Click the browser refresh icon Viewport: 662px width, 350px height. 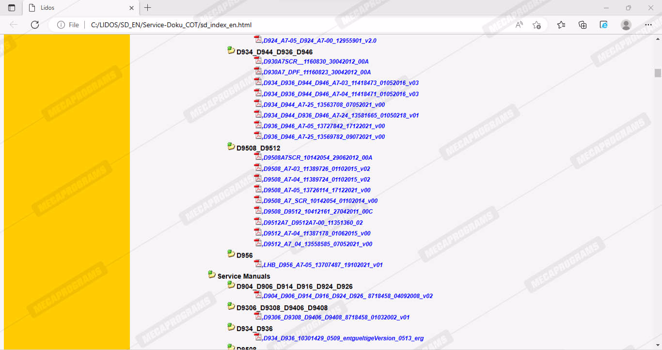[x=35, y=25]
